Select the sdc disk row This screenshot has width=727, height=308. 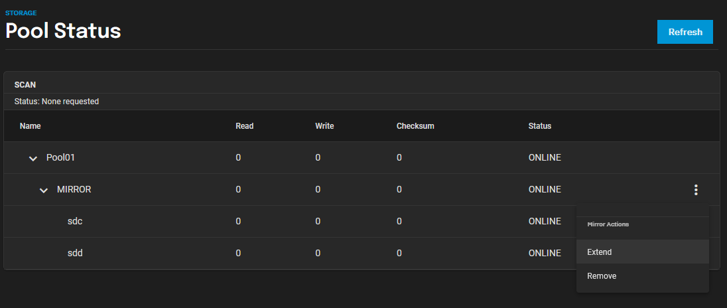pyautogui.click(x=362, y=221)
